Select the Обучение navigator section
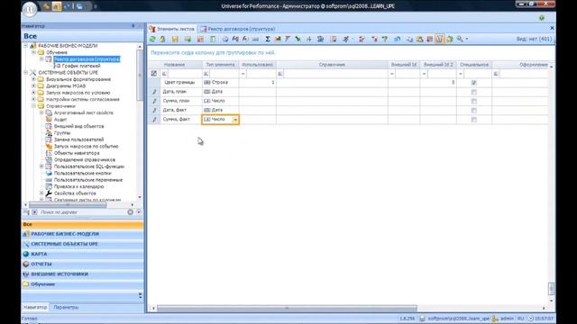The width and height of the screenshot is (577, 324). point(82,284)
